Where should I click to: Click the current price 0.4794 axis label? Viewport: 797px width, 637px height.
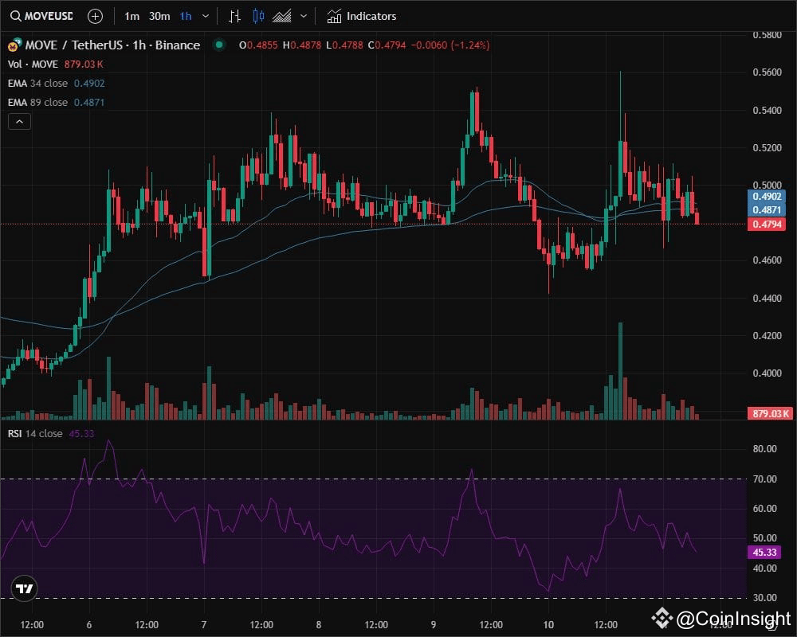[768, 225]
